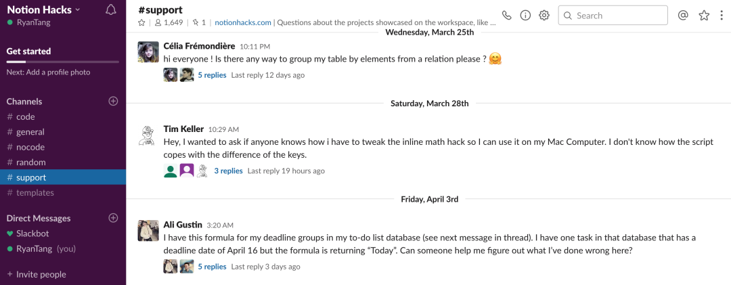Add a channel with the plus icon
731x285 pixels.
click(113, 102)
